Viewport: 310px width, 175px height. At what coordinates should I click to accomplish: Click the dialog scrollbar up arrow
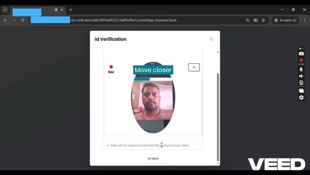(218, 52)
